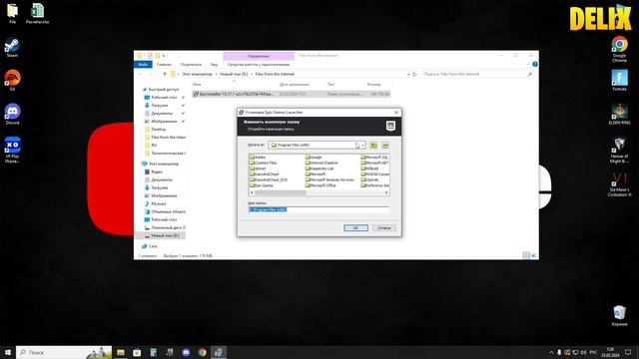Select the Microsoft Office folder
Screen dimensions: 639x359
tap(320, 185)
